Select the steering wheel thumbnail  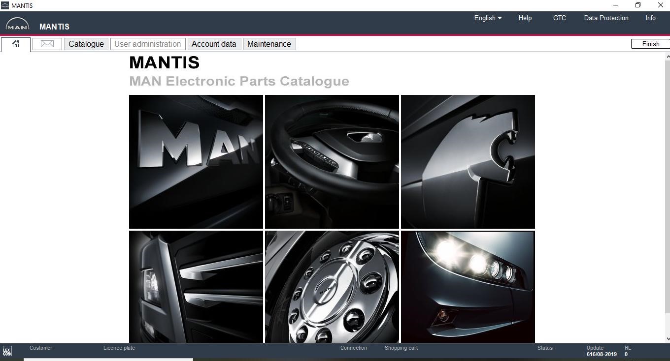click(x=332, y=162)
